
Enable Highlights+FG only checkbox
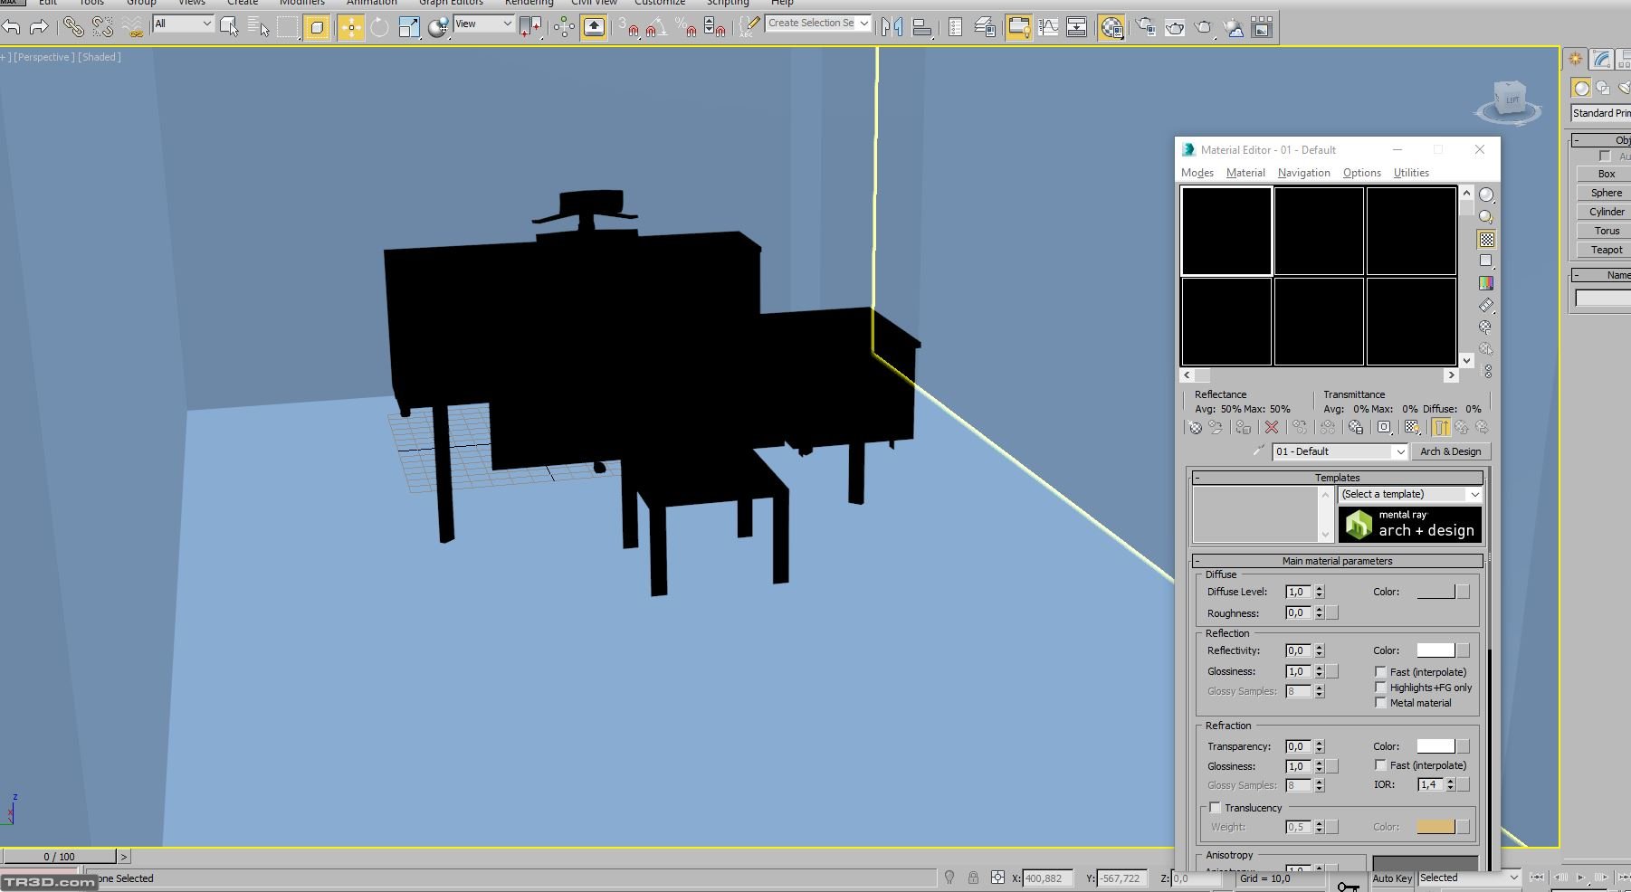click(x=1380, y=688)
